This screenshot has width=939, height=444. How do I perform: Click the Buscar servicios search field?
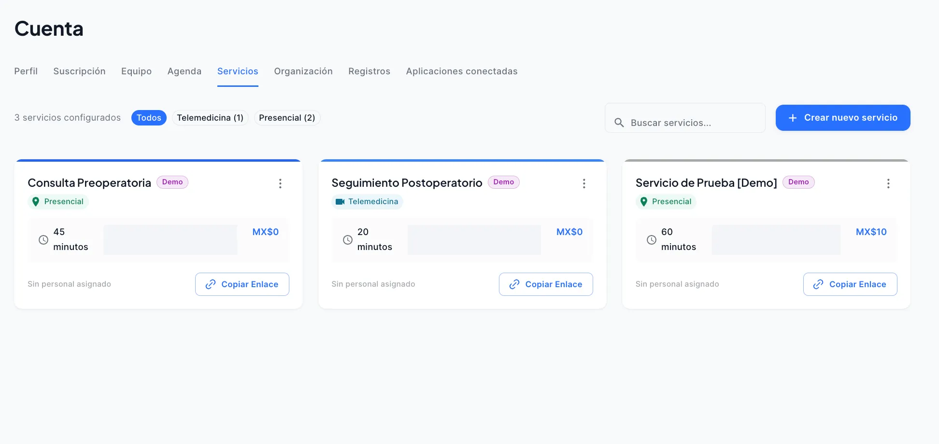pyautogui.click(x=685, y=123)
